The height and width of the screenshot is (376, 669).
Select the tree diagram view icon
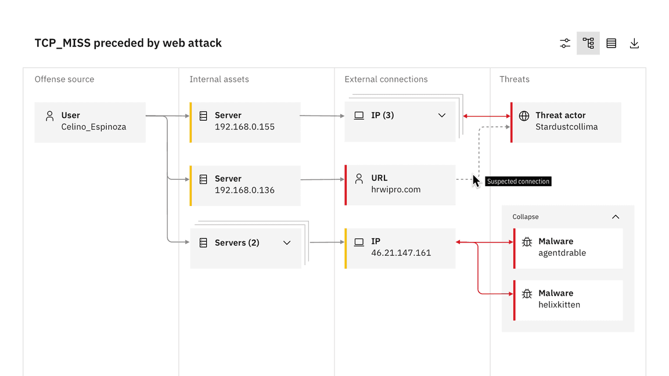click(588, 43)
